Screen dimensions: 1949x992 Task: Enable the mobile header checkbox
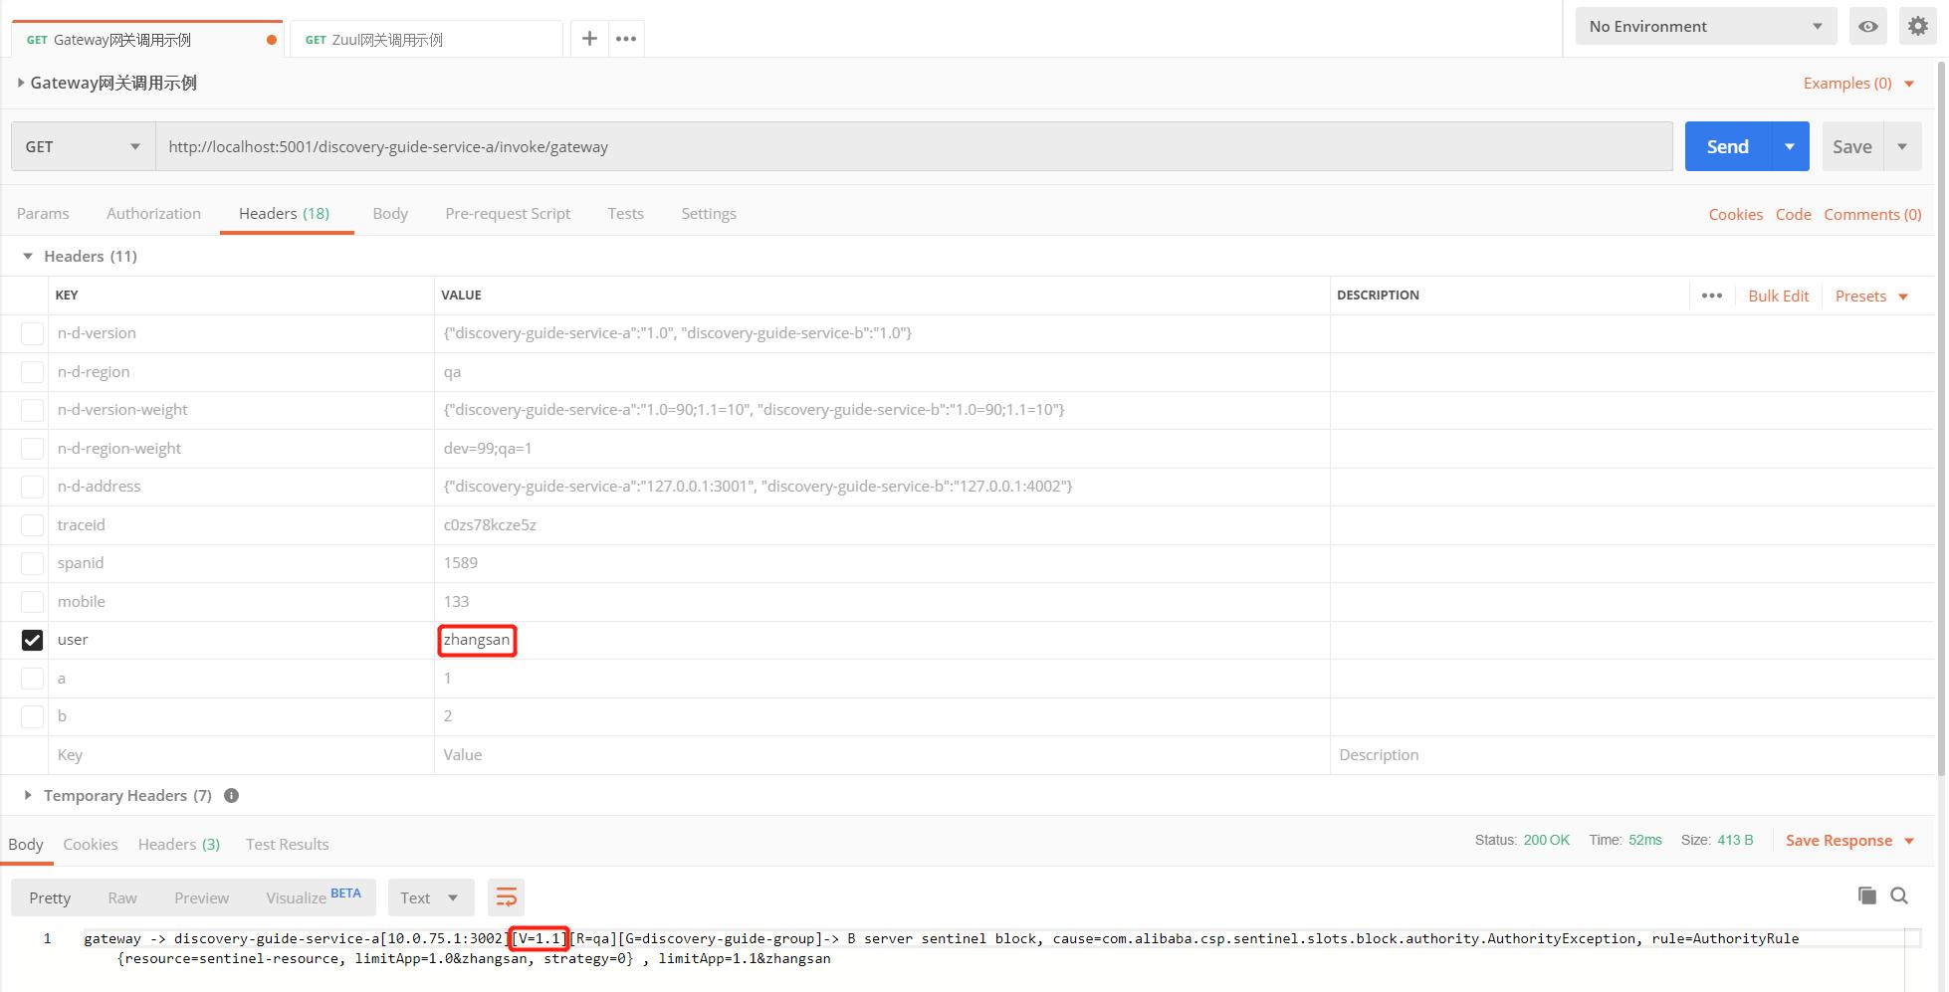tap(32, 602)
